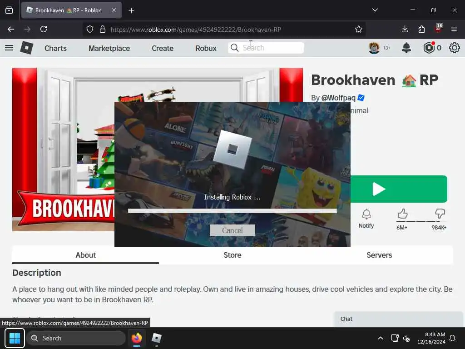The image size is (465, 349).
Task: Click the 13+ age label
Action: pos(387,48)
